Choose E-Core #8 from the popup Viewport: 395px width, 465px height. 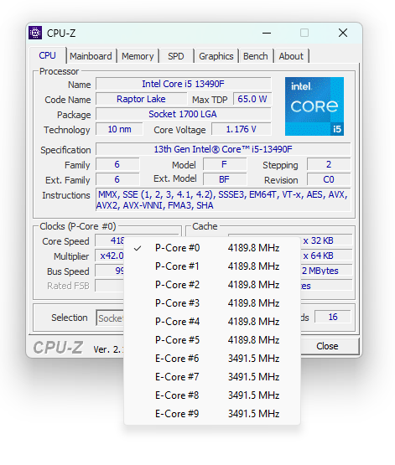(212, 395)
